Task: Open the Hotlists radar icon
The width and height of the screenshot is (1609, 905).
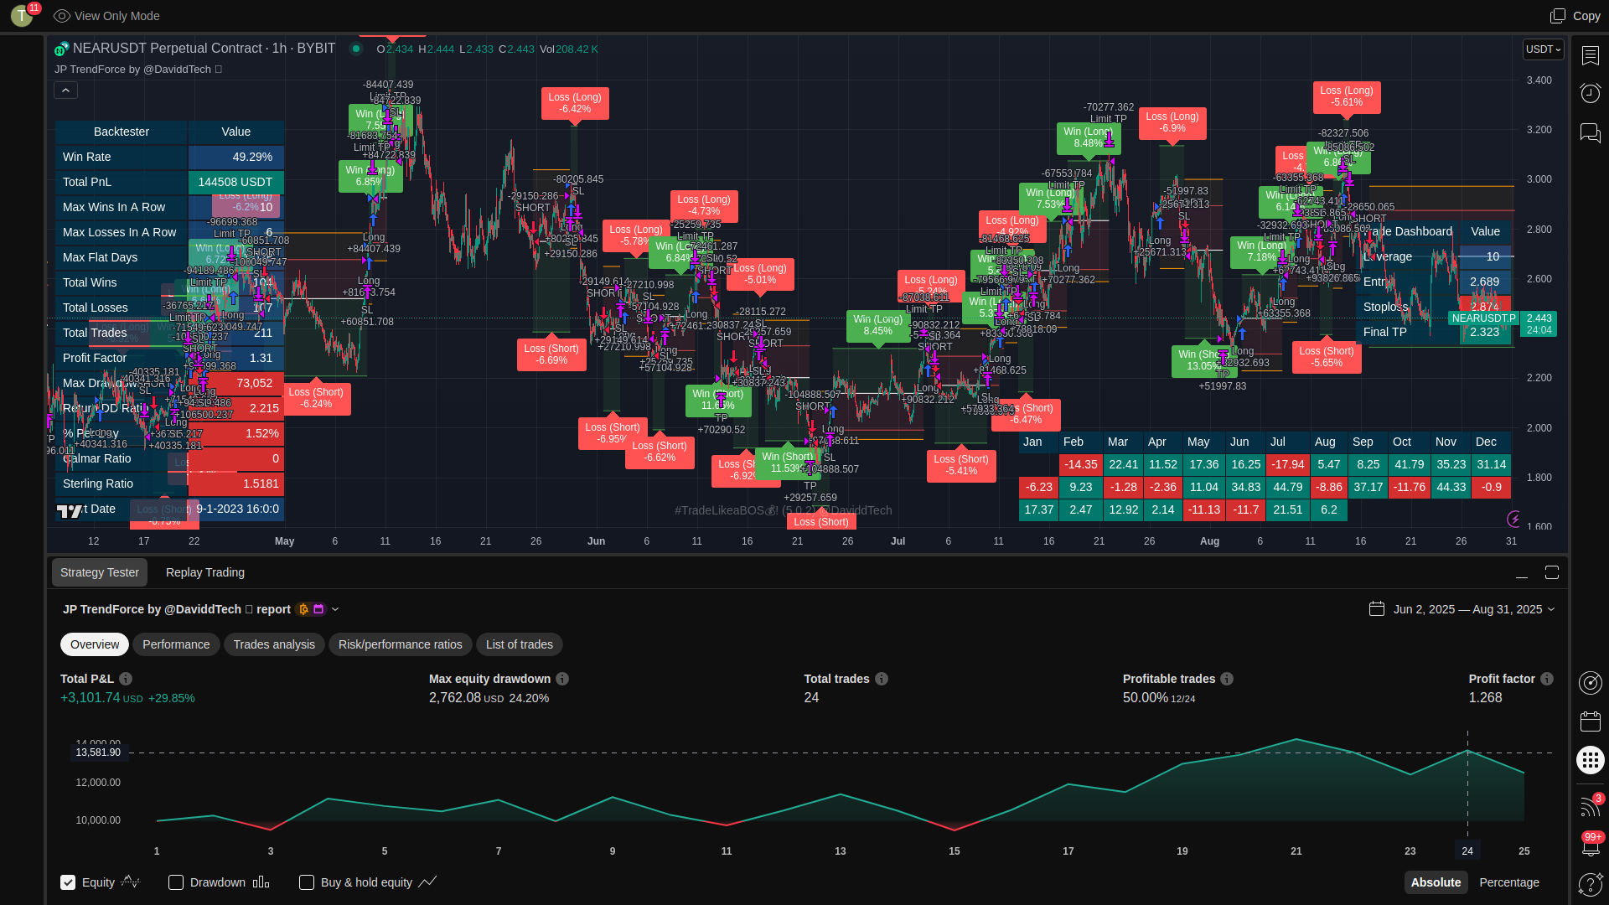Action: 1590,683
